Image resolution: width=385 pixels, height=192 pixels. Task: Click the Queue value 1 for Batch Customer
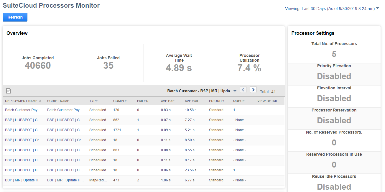point(234,110)
